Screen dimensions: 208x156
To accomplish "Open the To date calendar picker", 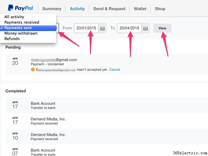I will pyautogui.click(x=145, y=28).
